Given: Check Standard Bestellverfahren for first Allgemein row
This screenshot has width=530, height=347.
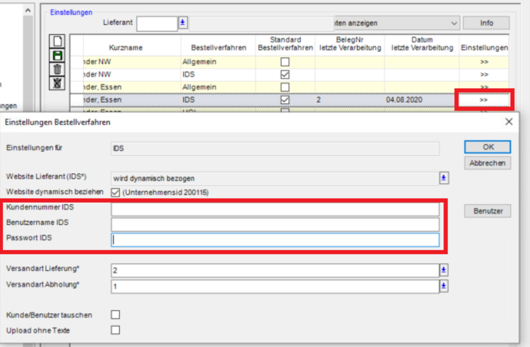Looking at the screenshot, I should tap(285, 62).
